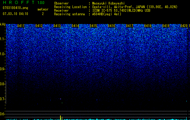Click the 0414 time marker
This screenshot has width=190, height=120.
[75, 26]
